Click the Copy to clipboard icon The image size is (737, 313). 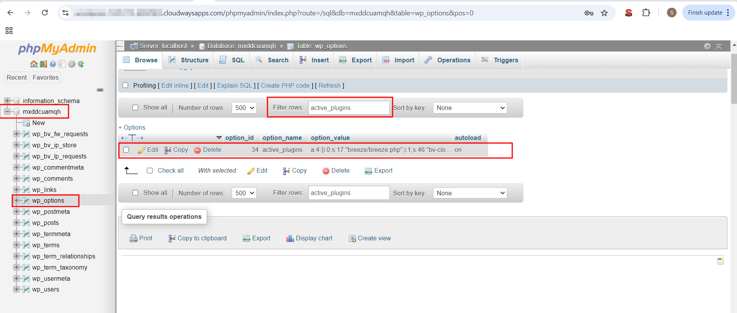[x=172, y=238]
